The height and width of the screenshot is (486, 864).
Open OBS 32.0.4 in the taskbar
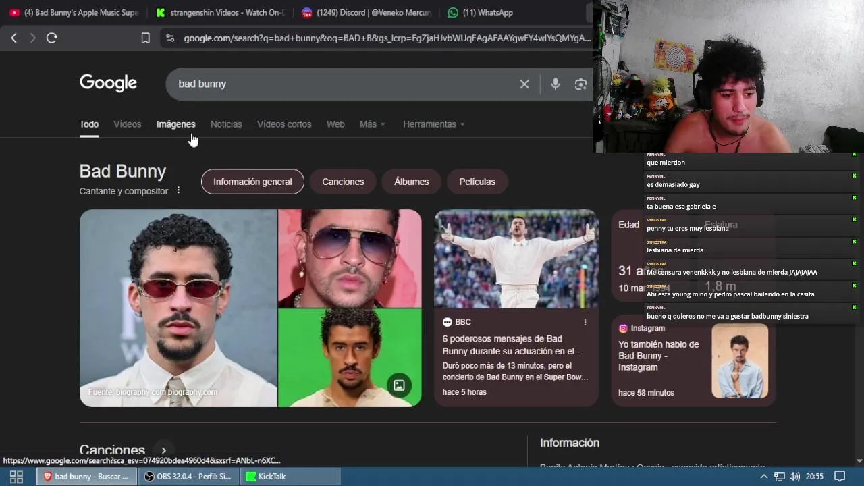[x=188, y=477]
